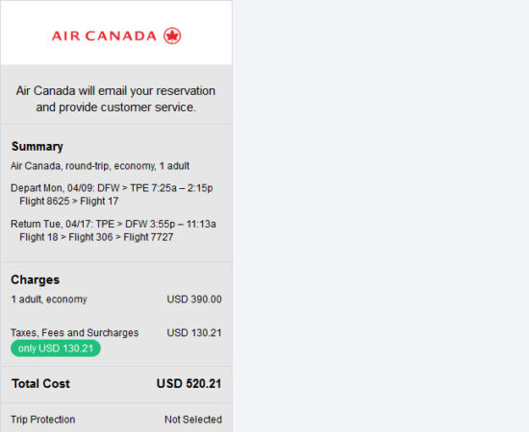Click the 'Air Canada will email your reservation' notice

pyautogui.click(x=115, y=91)
